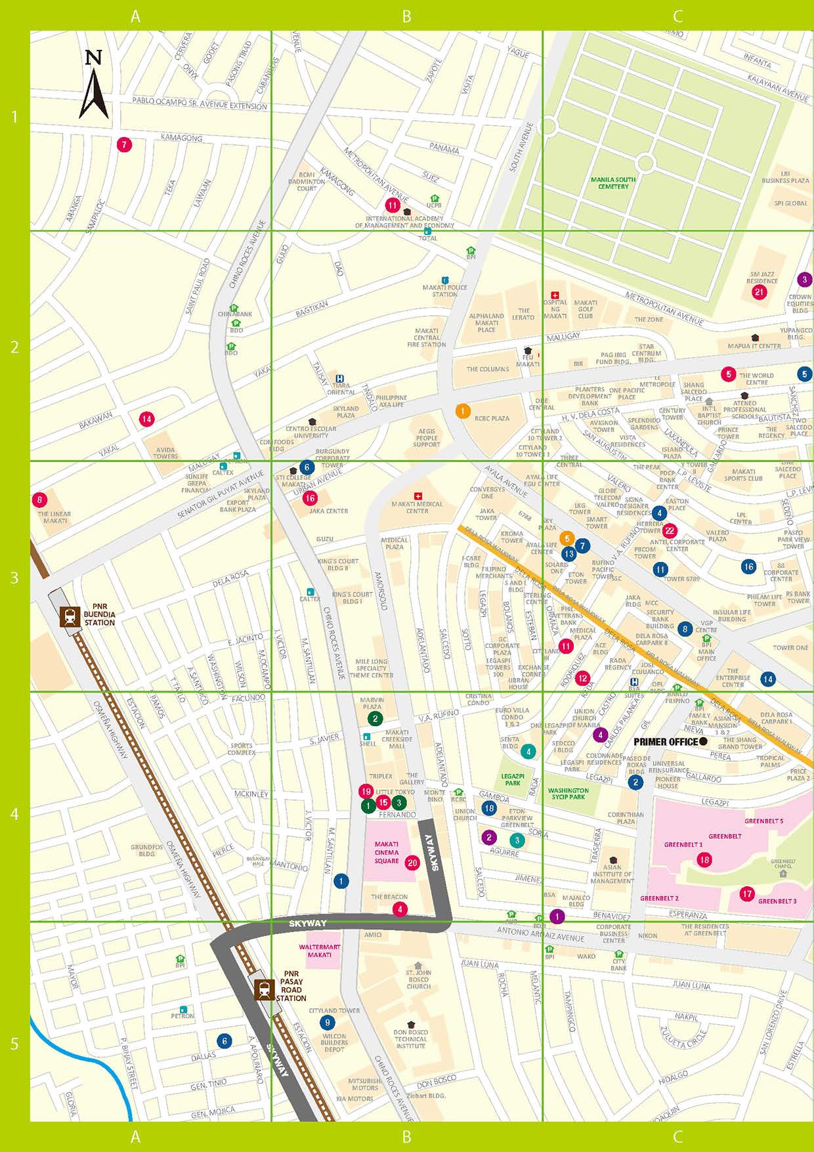Screen dimensions: 814x1152
Task: Click the church icon above St. John Bosco Church
Action: (418, 966)
